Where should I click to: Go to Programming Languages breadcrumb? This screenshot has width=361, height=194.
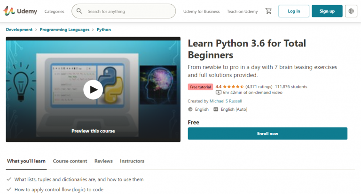[x=64, y=30]
